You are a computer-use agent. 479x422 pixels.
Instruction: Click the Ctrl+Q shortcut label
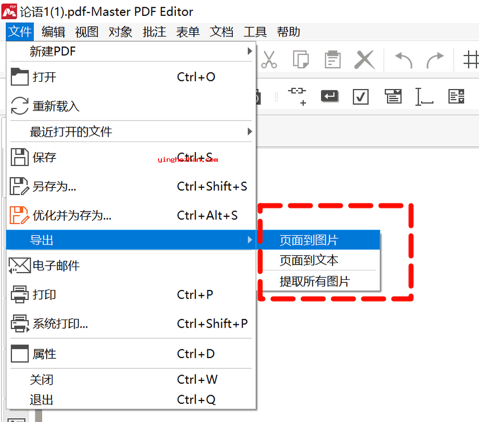coord(196,400)
